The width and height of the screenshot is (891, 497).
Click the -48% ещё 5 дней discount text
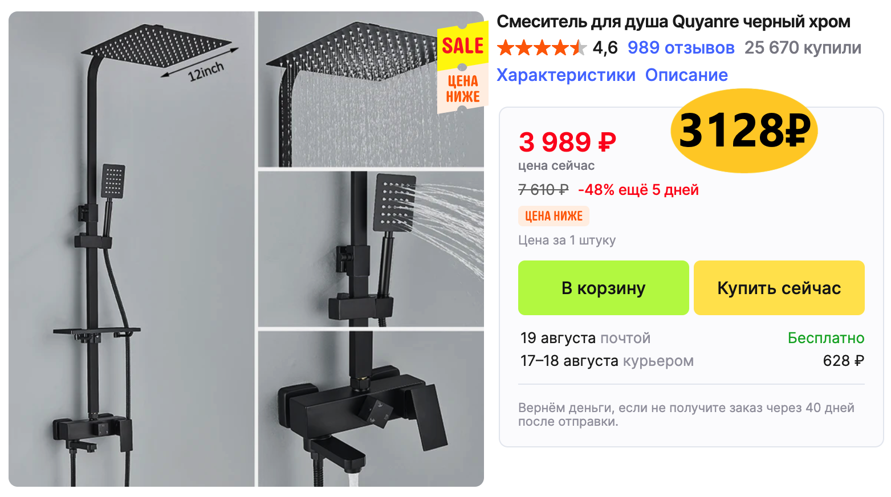point(638,190)
